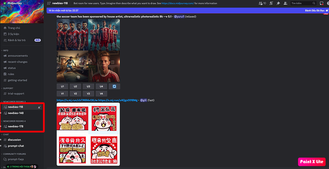Click the add member icon beside newbies-118
329x169 pixels.
click(39, 107)
